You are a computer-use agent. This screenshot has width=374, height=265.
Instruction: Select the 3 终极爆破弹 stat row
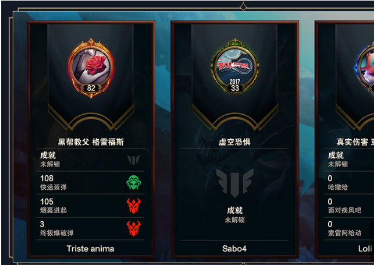pyautogui.click(x=90, y=228)
